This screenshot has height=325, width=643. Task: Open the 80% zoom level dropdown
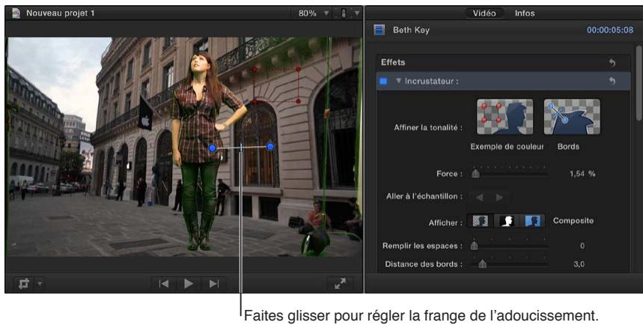(314, 13)
